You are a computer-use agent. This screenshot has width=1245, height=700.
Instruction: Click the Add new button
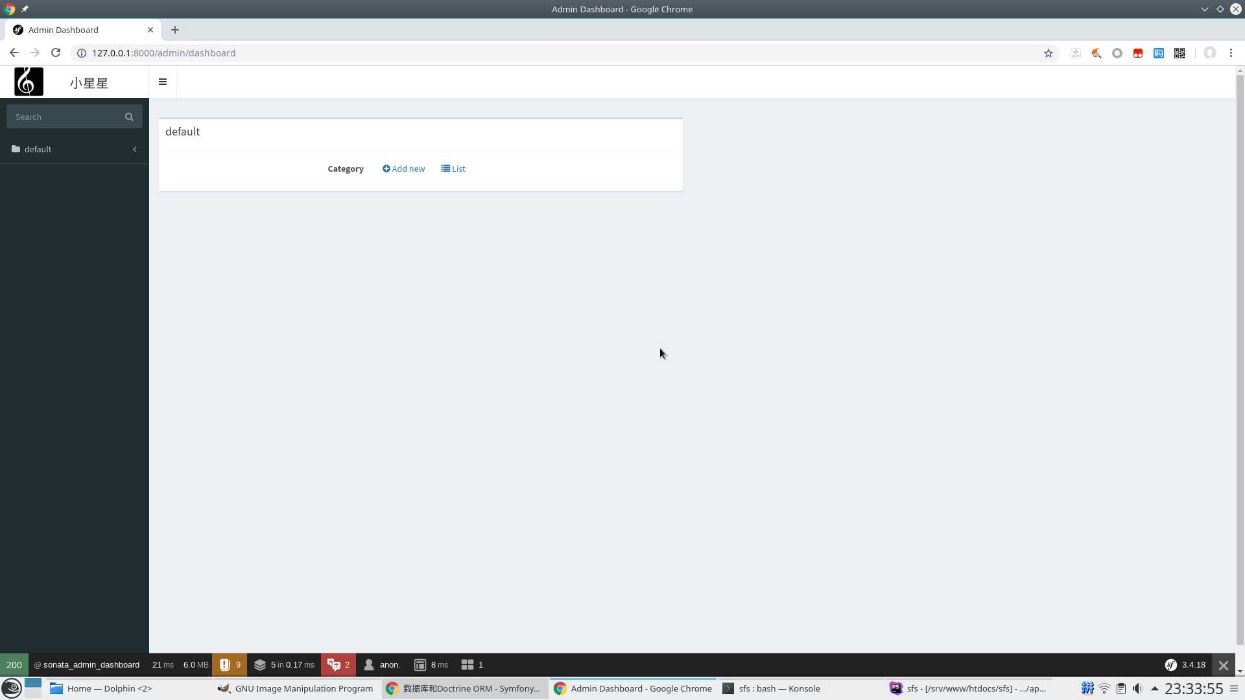pyautogui.click(x=403, y=169)
